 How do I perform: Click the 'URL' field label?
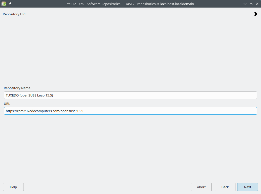(x=7, y=104)
